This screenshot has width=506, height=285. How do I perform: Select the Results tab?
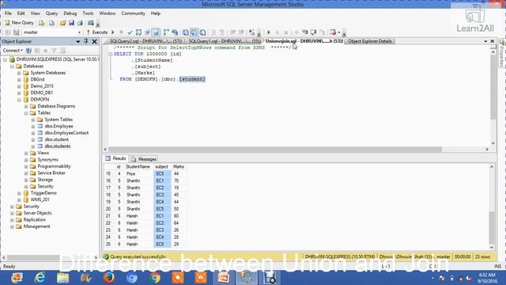click(x=115, y=158)
